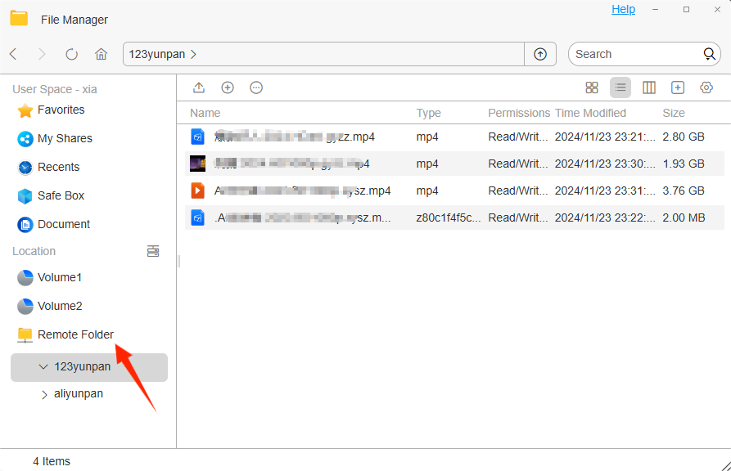
Task: Go to home directory icon
Action: 102,54
